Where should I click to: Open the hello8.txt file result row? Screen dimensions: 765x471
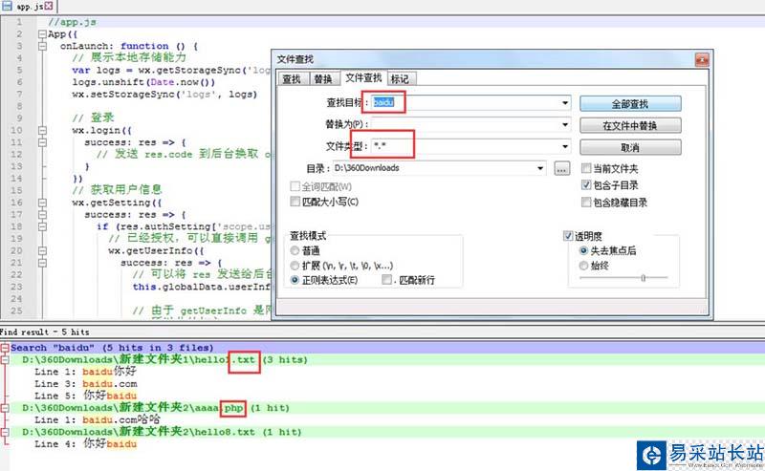point(387,432)
